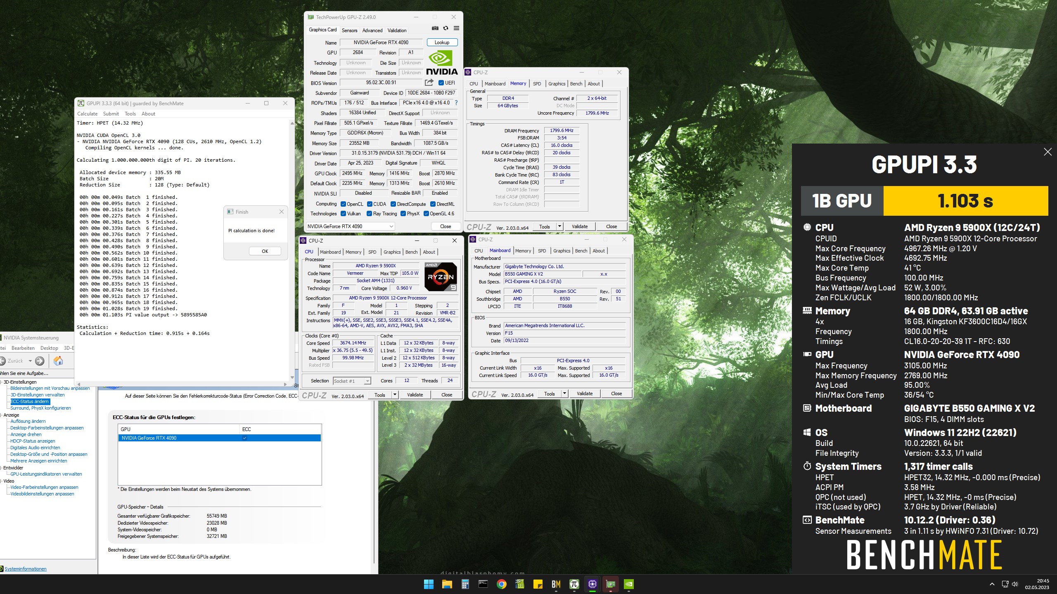Open Tools dropdown arrow in CPU-Z Mainboard window

(x=564, y=394)
